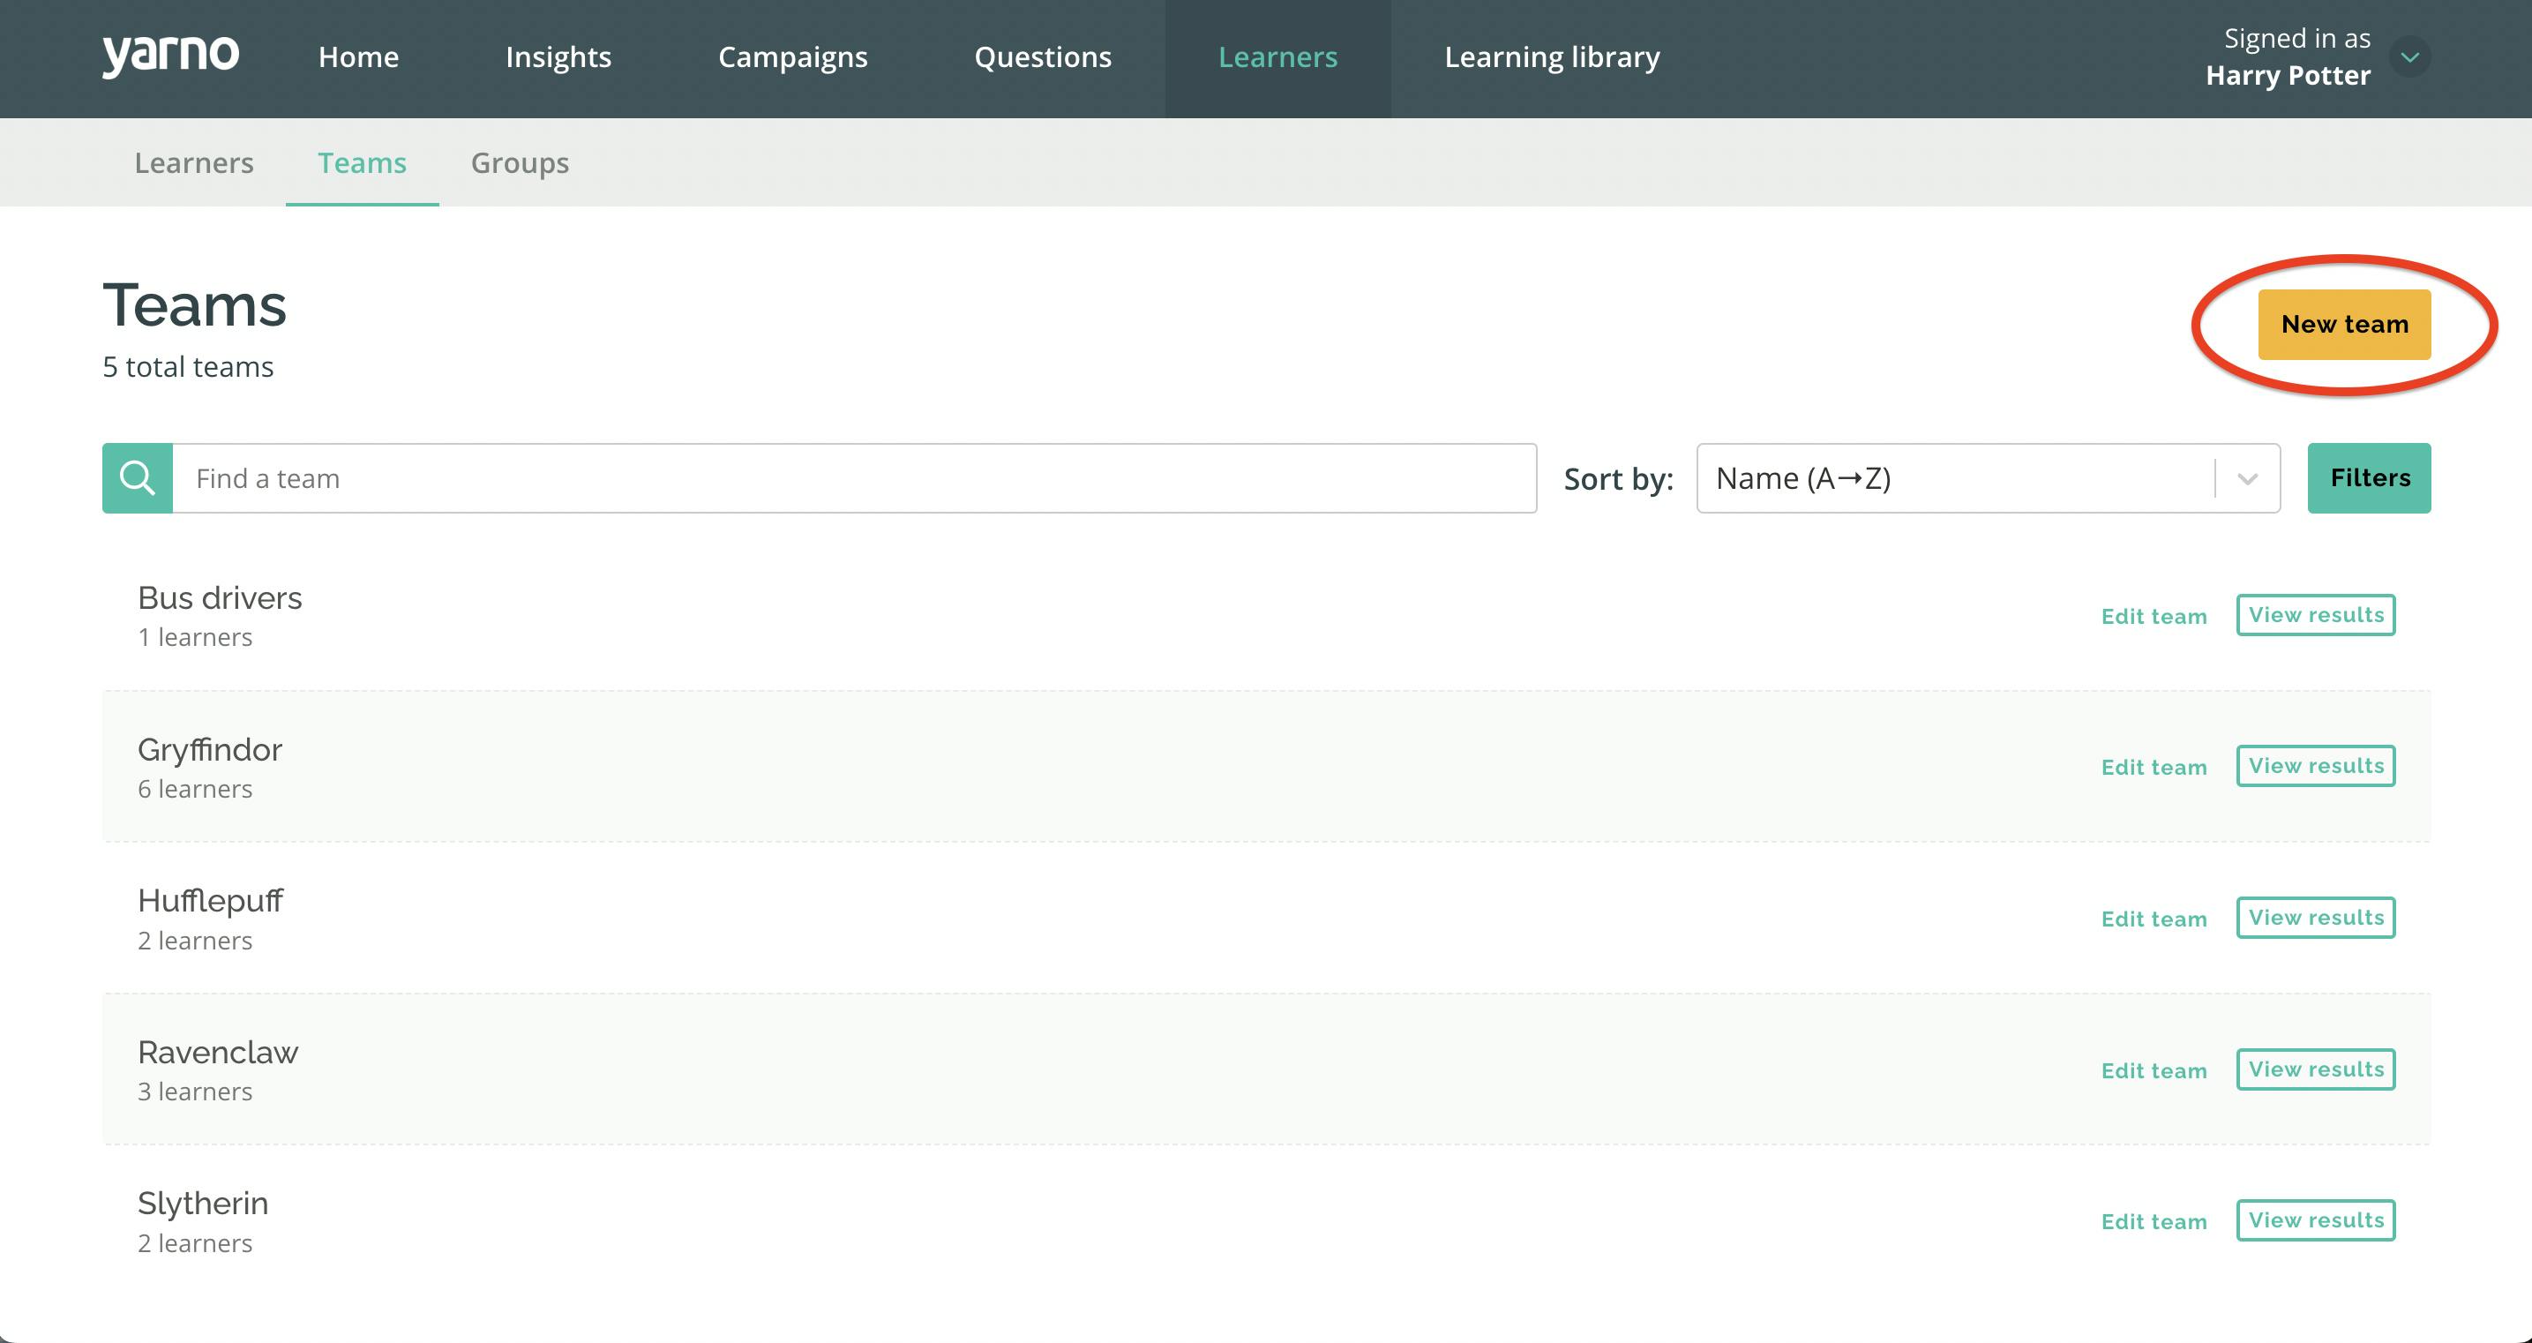The height and width of the screenshot is (1343, 2532).
Task: Click the Slytherin team name
Action: coord(203,1204)
